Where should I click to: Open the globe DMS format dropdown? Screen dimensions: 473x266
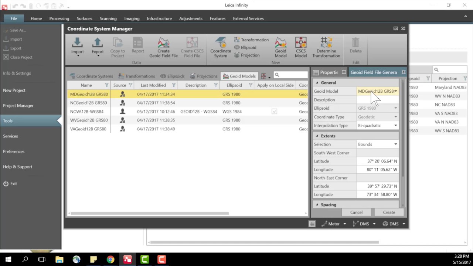(x=404, y=224)
